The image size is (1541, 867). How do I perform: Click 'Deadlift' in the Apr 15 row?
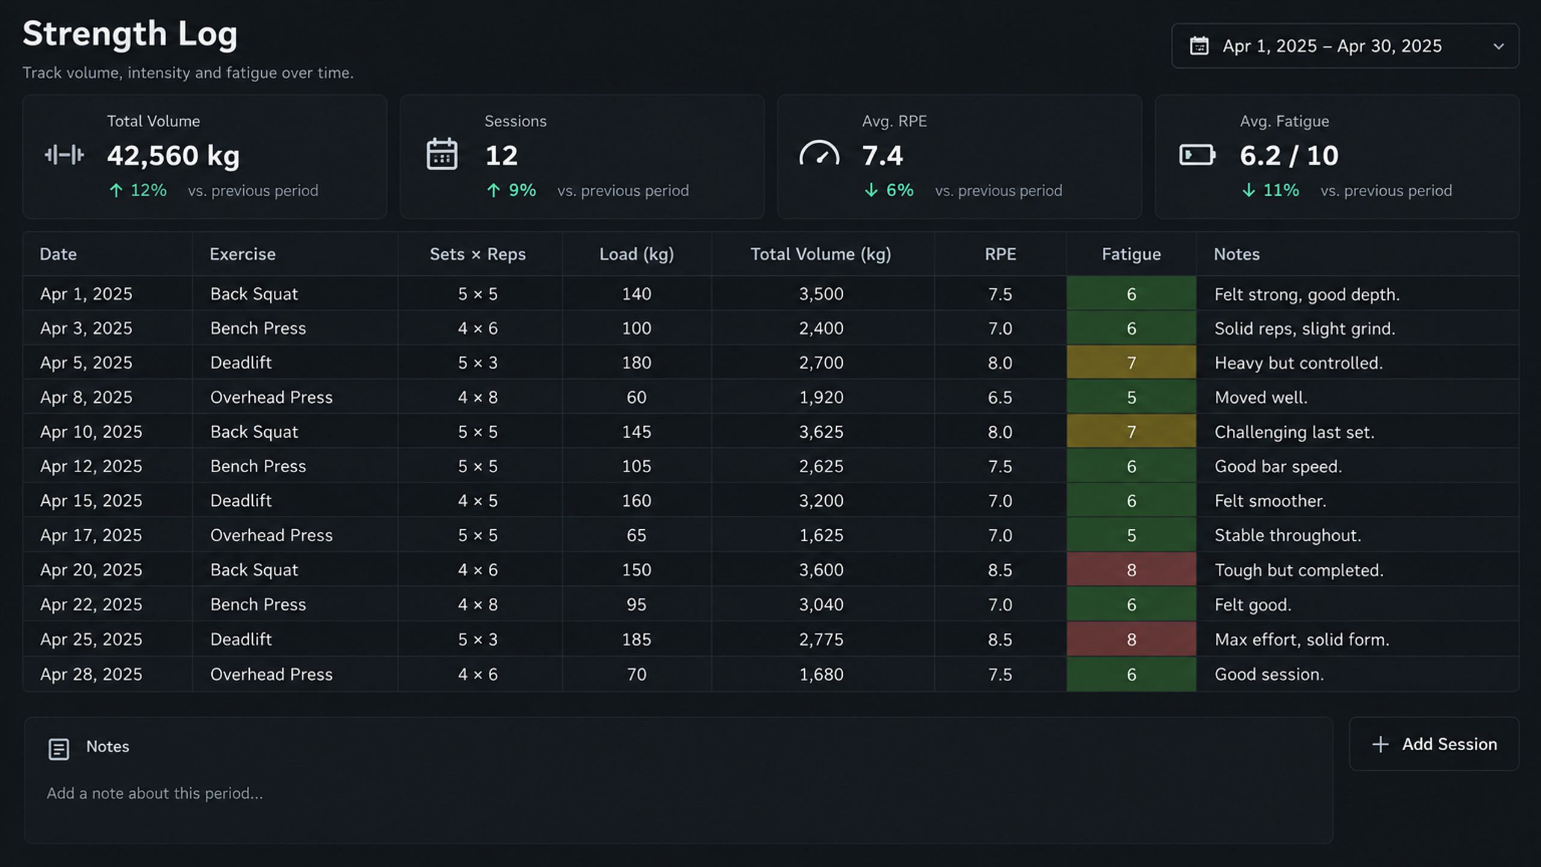point(241,500)
